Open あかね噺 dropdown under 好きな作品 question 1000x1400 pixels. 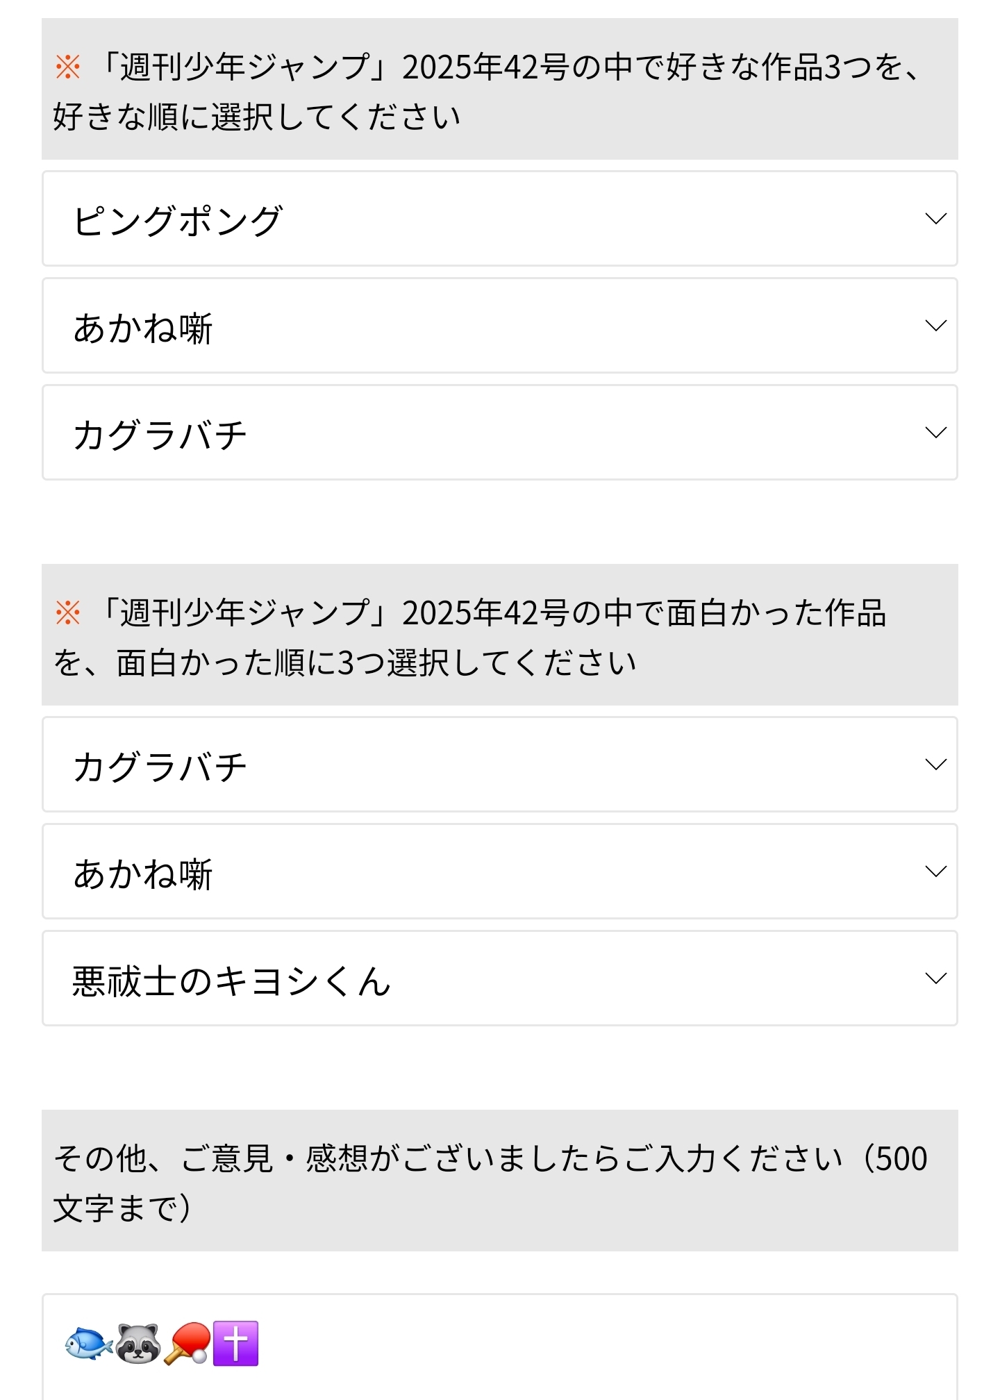486,326
